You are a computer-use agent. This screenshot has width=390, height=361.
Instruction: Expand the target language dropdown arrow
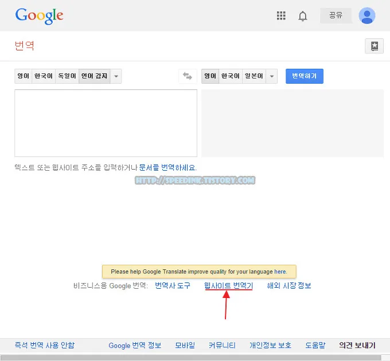(272, 76)
